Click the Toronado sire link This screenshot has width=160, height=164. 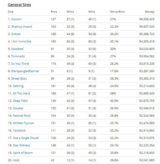pyautogui.click(x=18, y=56)
